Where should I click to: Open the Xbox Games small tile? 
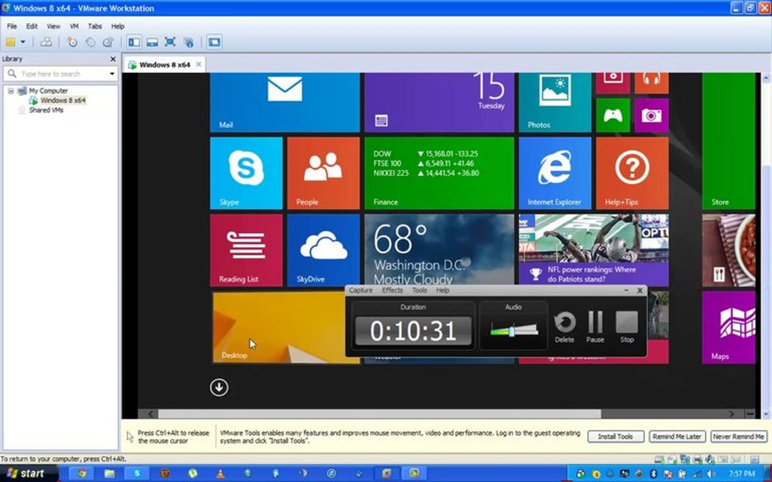tap(613, 115)
